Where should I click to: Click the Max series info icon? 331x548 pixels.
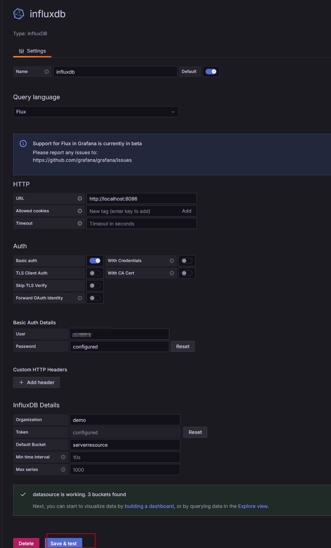[x=63, y=470]
